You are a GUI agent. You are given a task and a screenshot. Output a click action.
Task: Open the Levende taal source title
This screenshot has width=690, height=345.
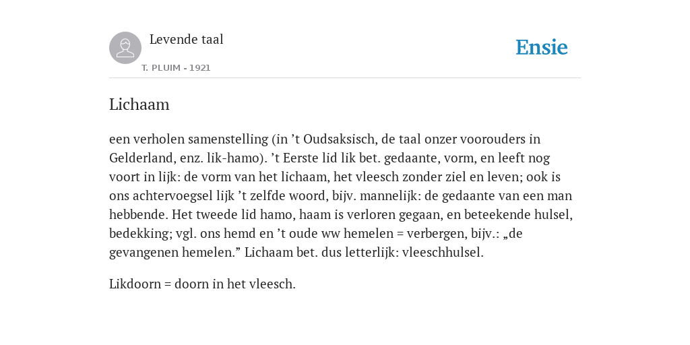pos(187,39)
